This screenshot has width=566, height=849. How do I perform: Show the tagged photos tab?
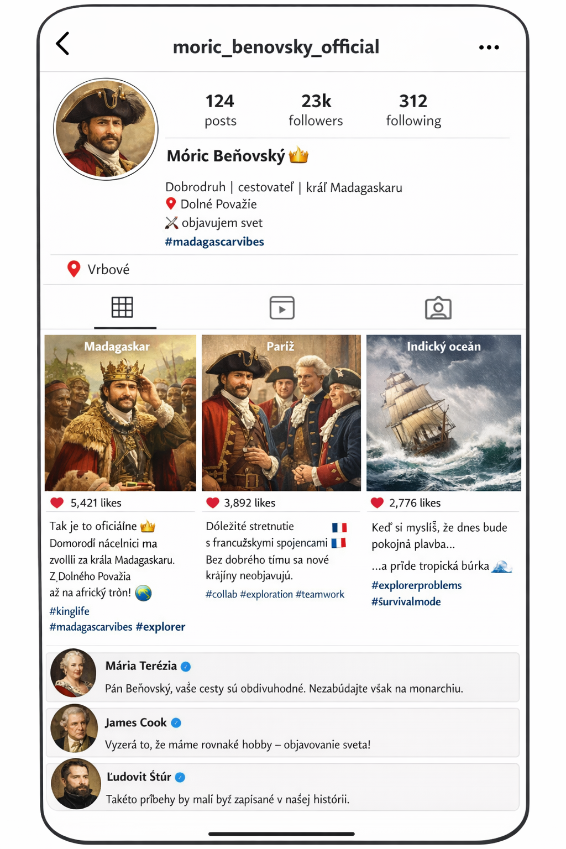[438, 308]
